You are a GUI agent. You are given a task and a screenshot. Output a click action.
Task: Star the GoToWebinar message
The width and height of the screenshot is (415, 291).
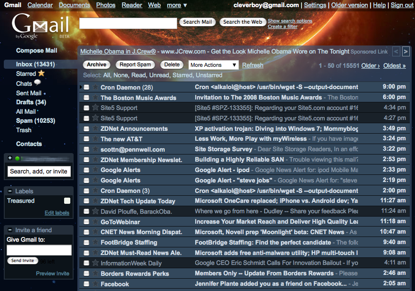pos(95,221)
